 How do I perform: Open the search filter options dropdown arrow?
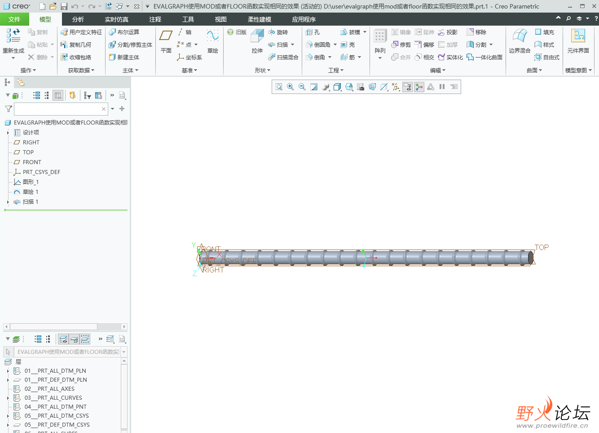(112, 109)
